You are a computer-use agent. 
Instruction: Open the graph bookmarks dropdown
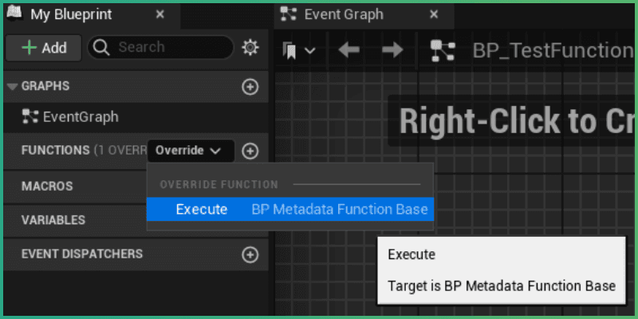click(x=299, y=51)
